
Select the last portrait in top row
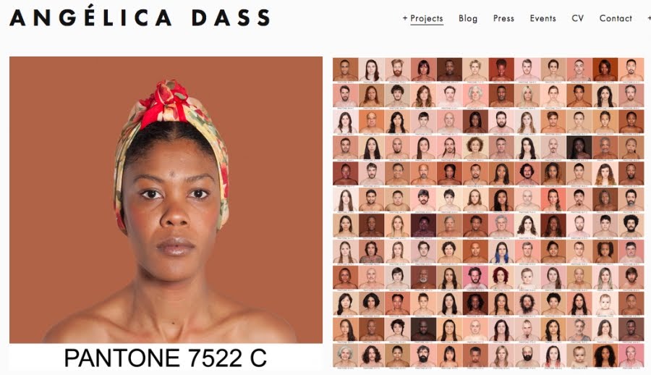pos(631,69)
